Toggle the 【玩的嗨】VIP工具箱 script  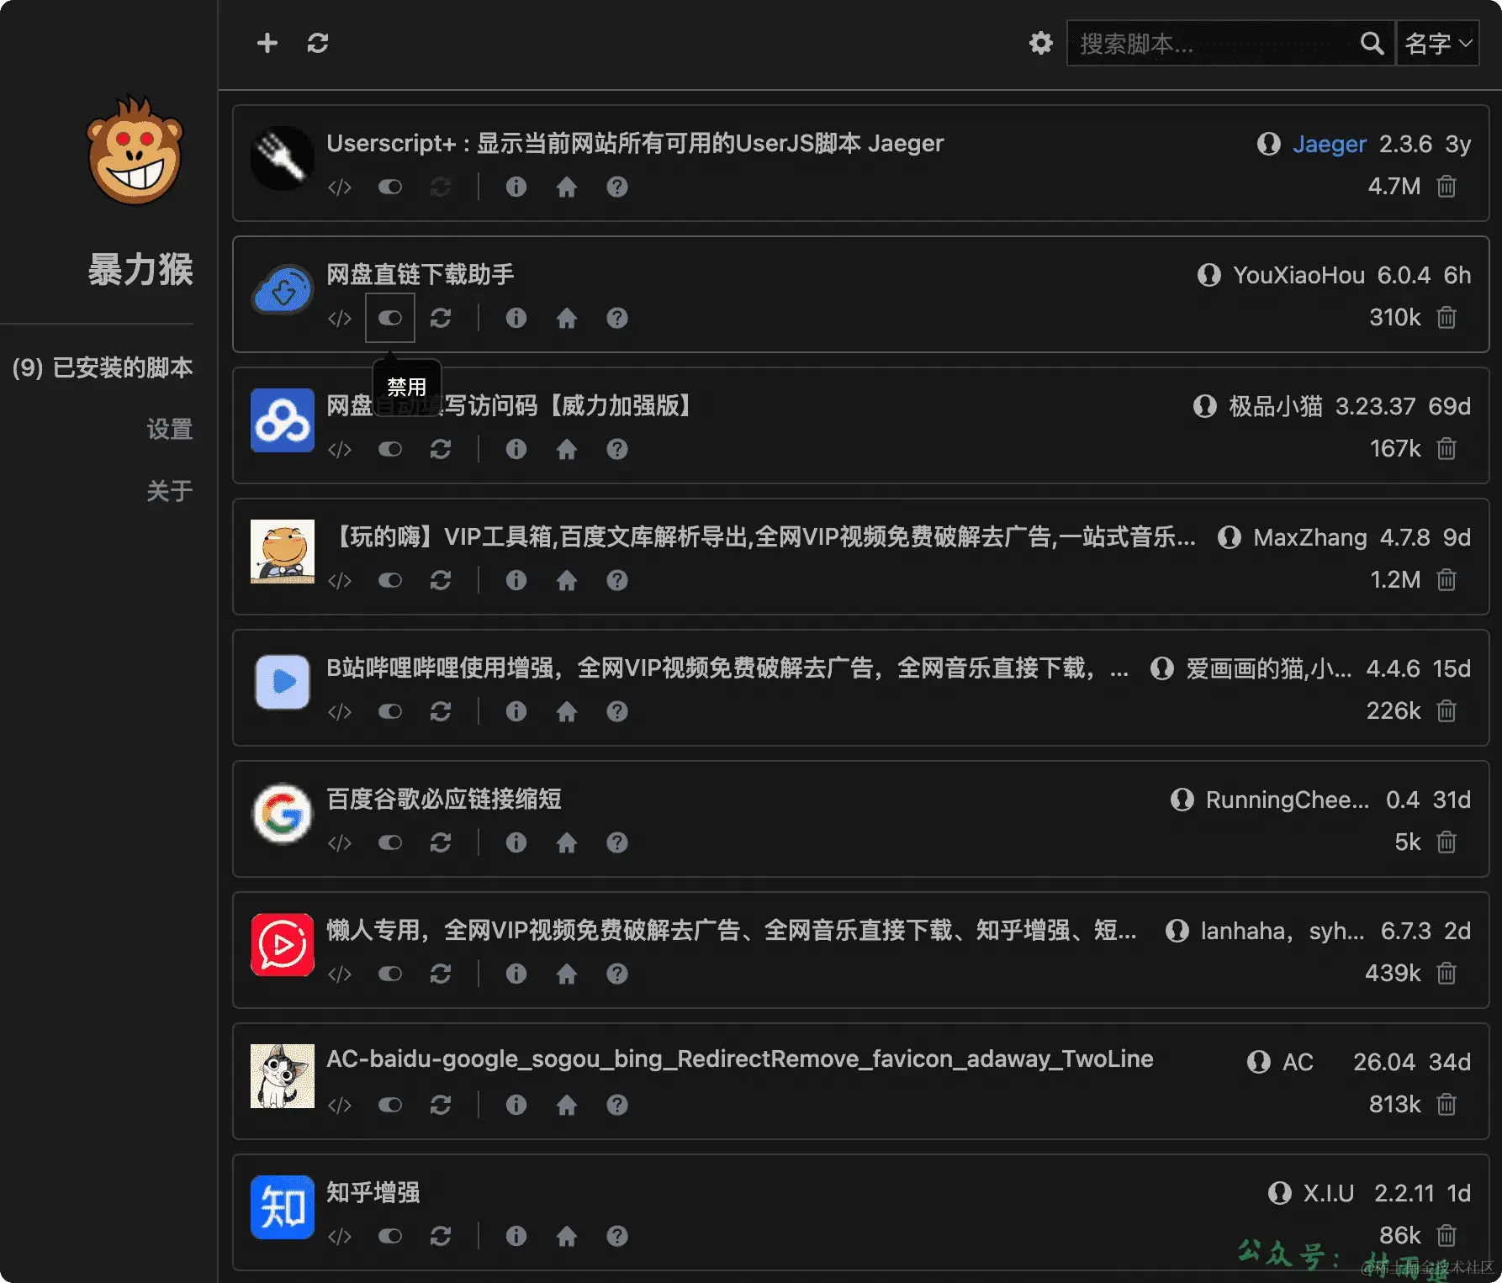pyautogui.click(x=390, y=580)
